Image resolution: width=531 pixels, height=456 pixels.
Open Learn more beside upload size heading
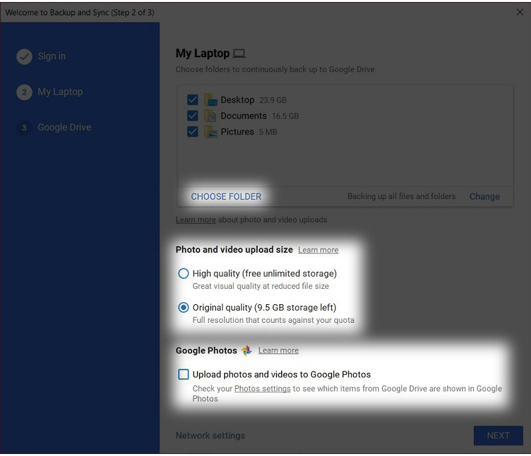(318, 250)
